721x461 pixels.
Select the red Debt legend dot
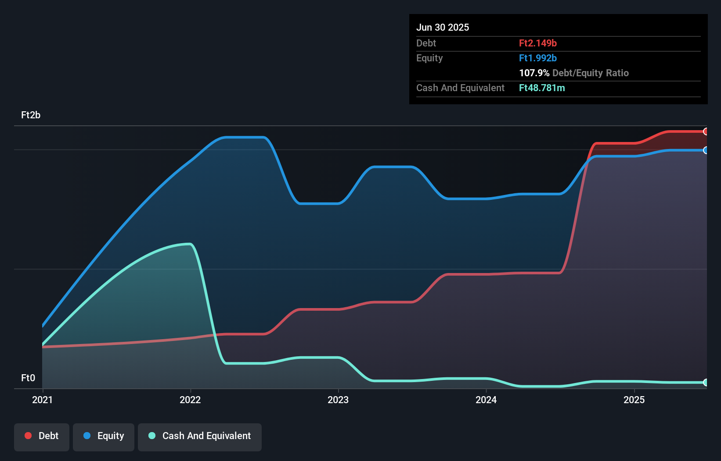(27, 436)
